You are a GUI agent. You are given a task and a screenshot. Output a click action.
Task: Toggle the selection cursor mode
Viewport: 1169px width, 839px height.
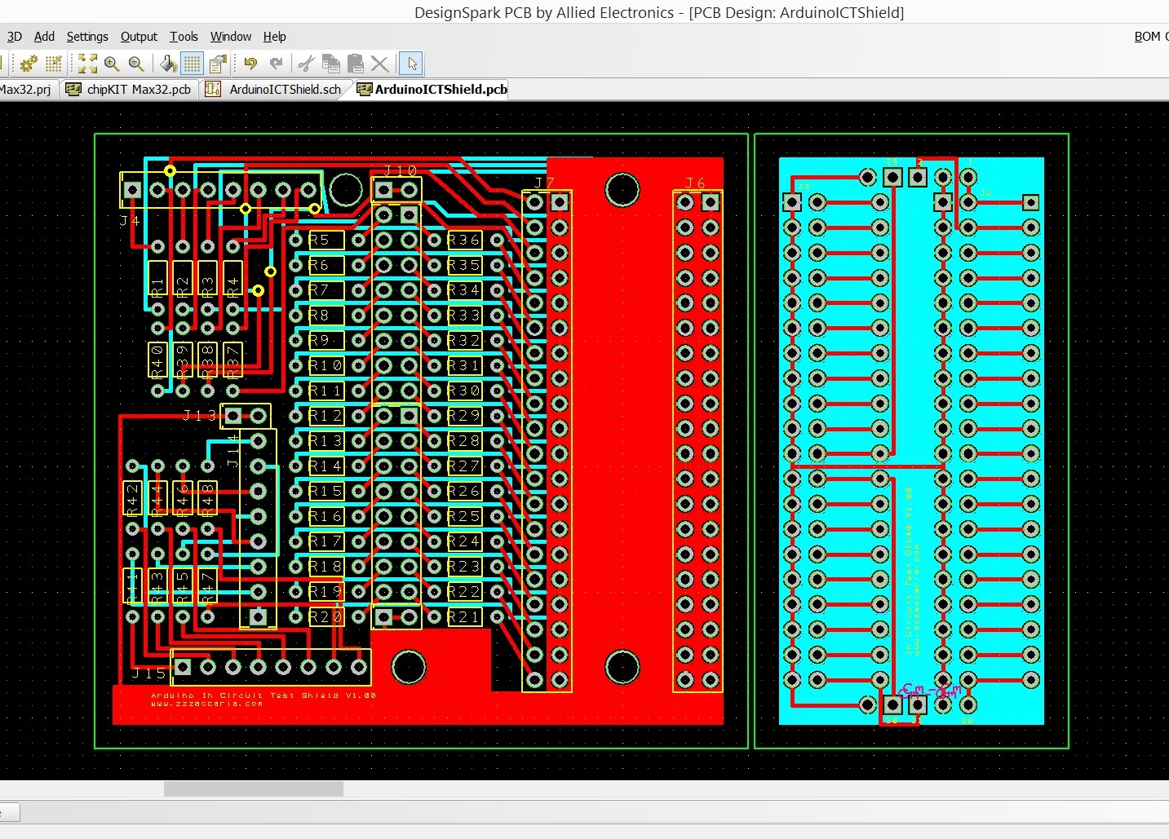pos(412,64)
